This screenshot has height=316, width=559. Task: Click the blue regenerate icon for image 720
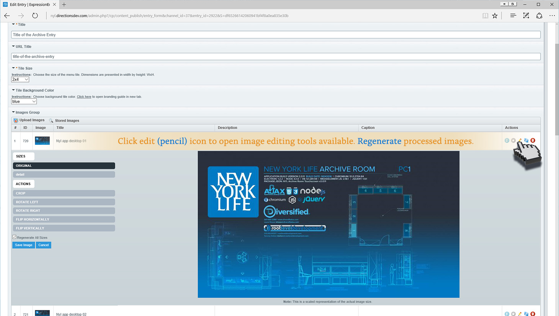pyautogui.click(x=526, y=141)
